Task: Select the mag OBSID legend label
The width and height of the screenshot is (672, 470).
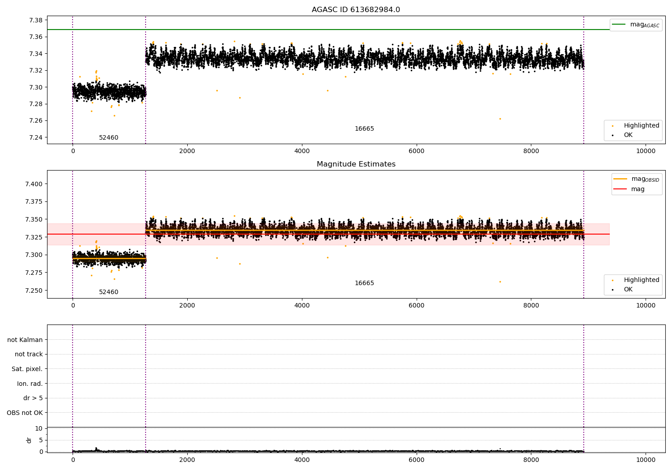Action: [645, 179]
